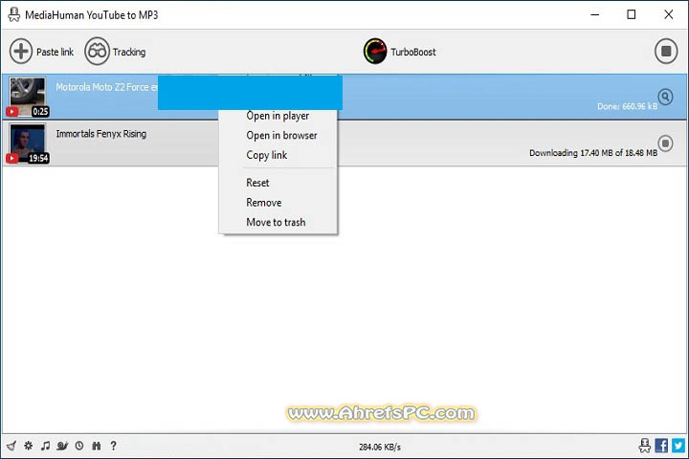
Task: Select the Immortals Fenyx Rising title
Action: (x=101, y=134)
